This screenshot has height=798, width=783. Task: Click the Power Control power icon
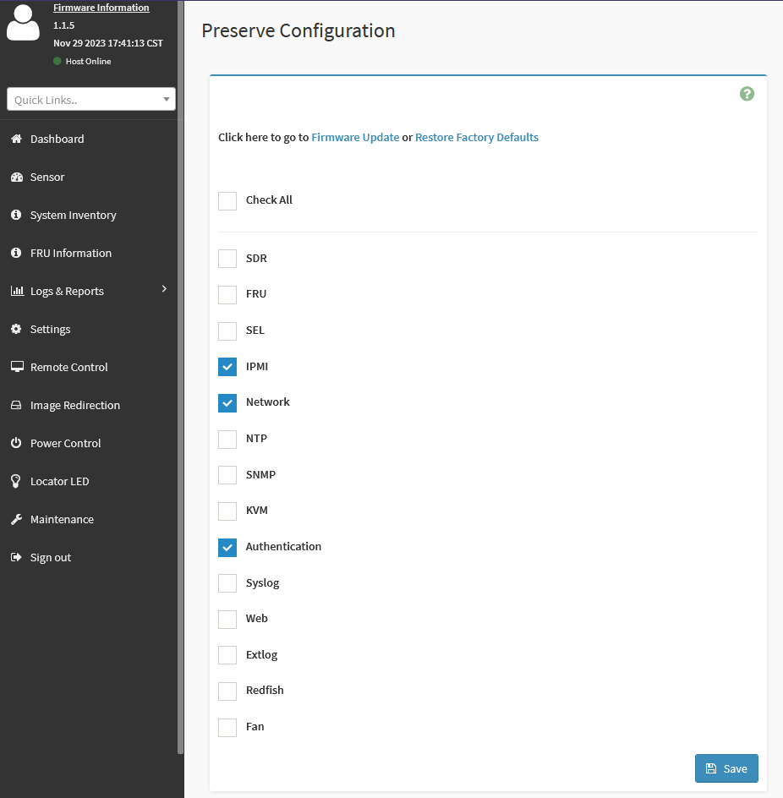coord(16,443)
